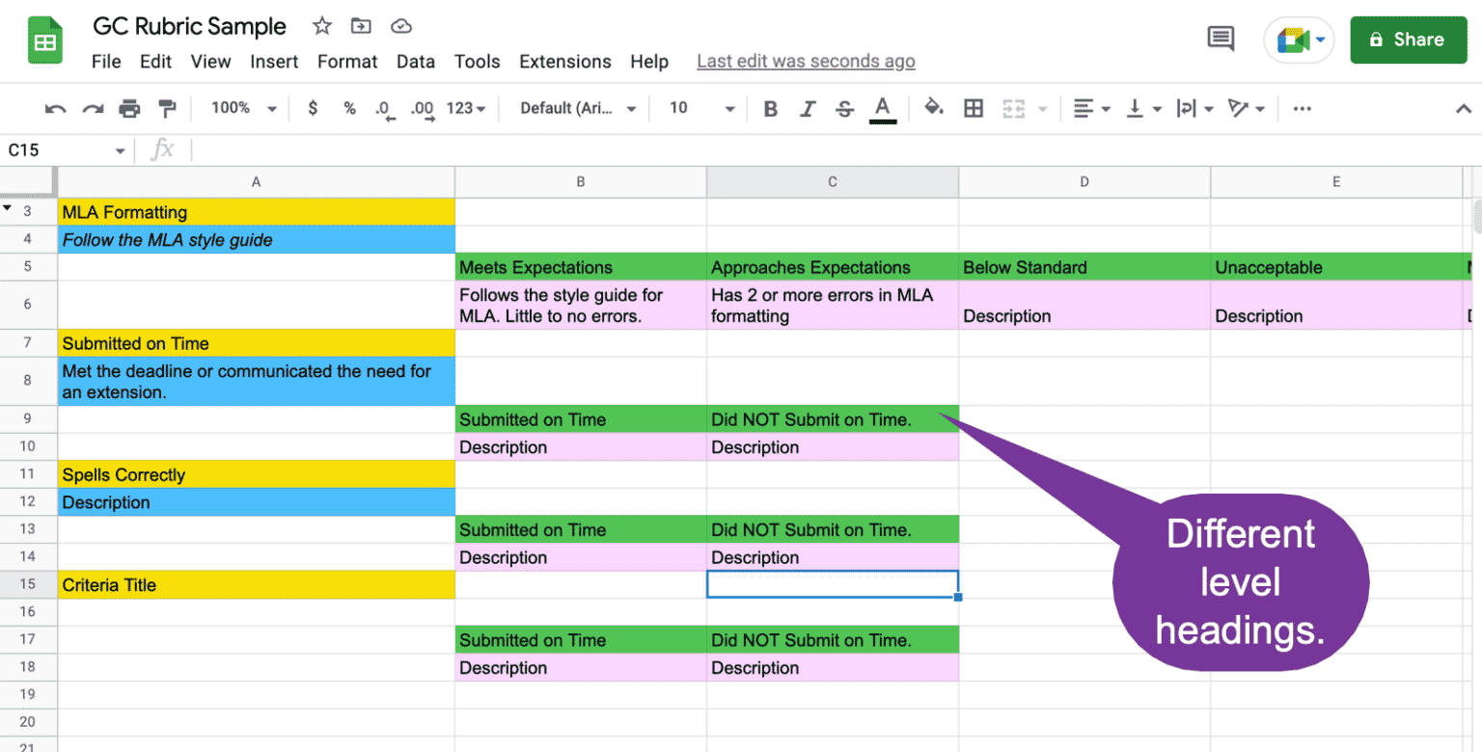Toggle bold formatting
The width and height of the screenshot is (1482, 752).
(x=770, y=108)
